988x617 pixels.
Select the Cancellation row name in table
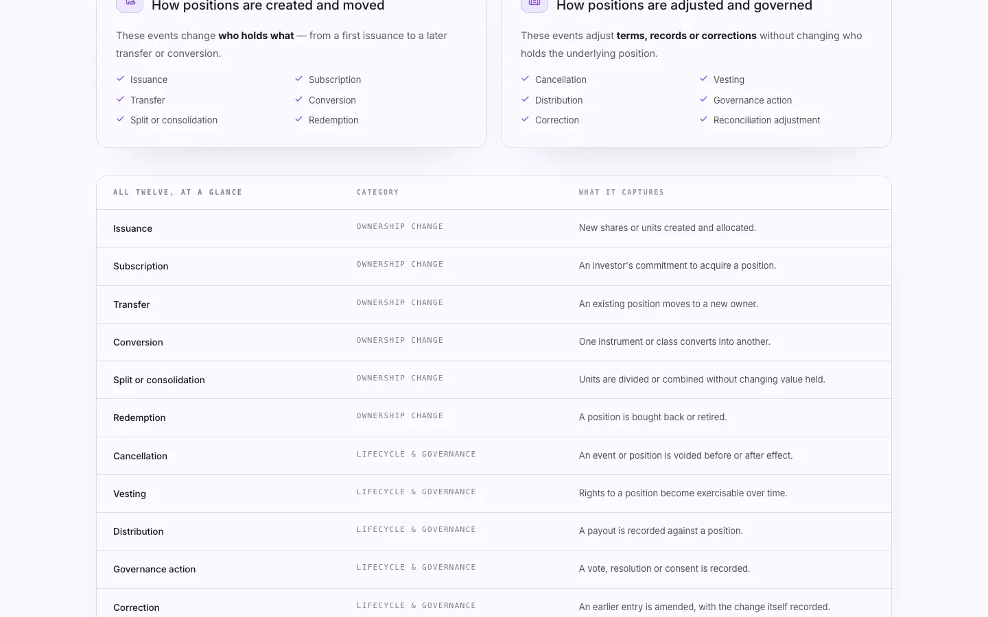coord(140,456)
